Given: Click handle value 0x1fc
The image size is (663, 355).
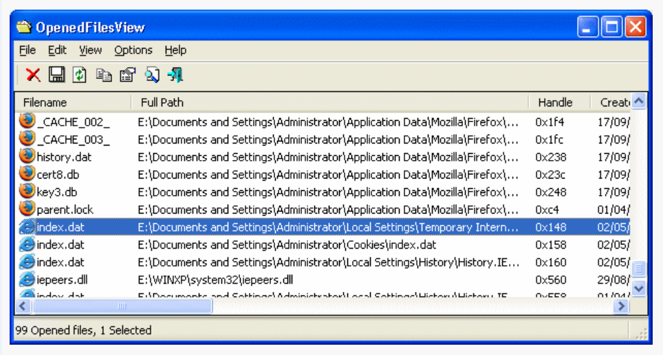Looking at the screenshot, I should coord(550,139).
